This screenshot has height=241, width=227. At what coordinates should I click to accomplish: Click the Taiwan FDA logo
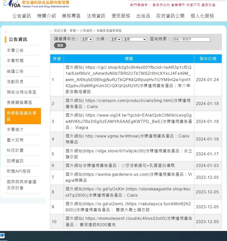tap(36, 4)
